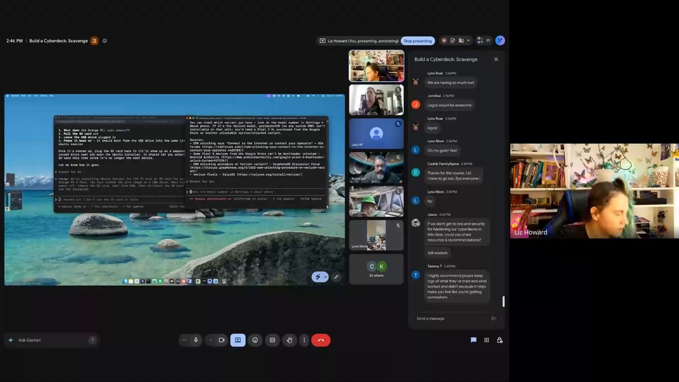Click the "Legos would be awesome" message
This screenshot has width=679, height=382.
449,105
